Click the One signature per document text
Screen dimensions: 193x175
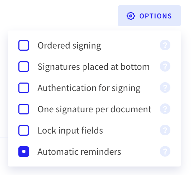[x=94, y=109]
